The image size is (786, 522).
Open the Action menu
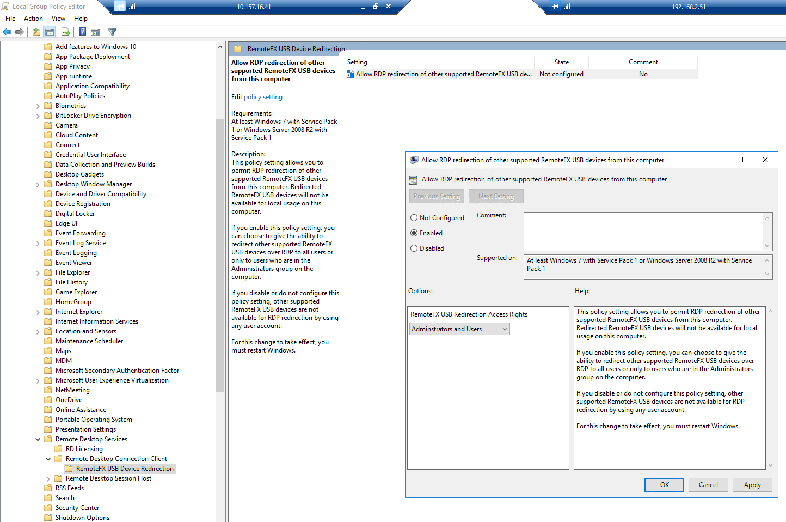[x=33, y=19]
